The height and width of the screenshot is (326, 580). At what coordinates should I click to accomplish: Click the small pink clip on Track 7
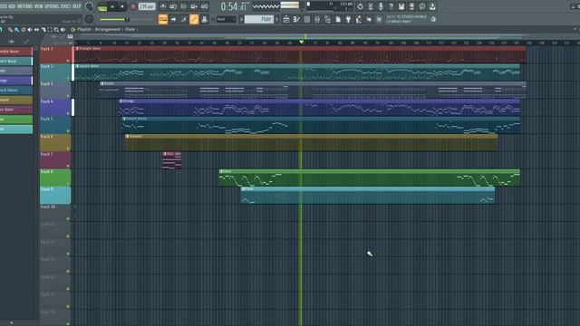171,160
